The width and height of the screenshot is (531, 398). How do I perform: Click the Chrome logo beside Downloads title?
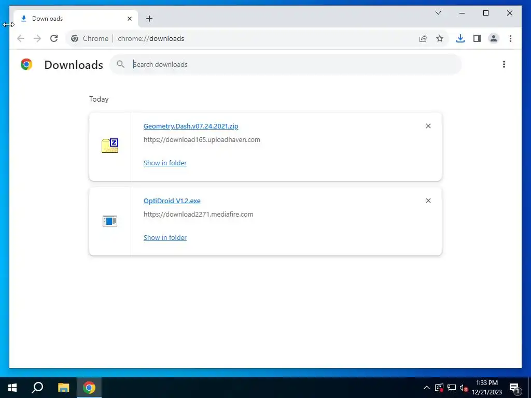(26, 64)
